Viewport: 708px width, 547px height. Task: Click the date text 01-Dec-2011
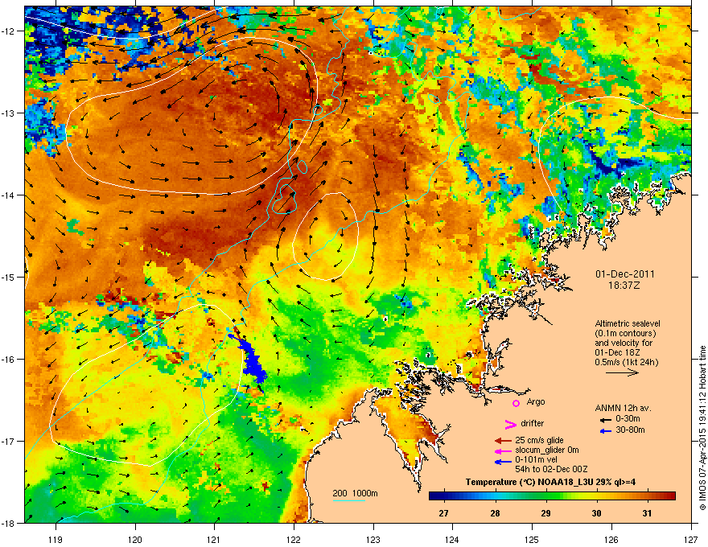pyautogui.click(x=625, y=274)
